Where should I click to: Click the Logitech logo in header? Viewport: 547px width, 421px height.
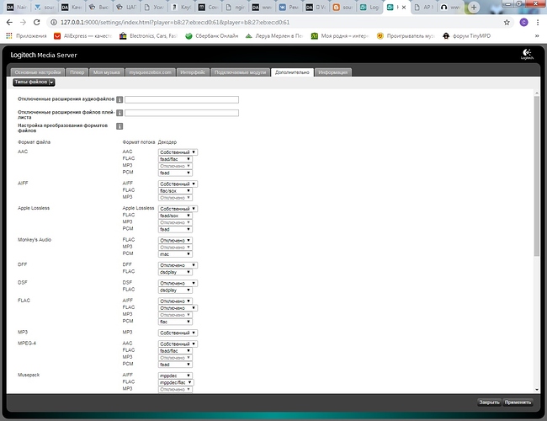(x=526, y=56)
